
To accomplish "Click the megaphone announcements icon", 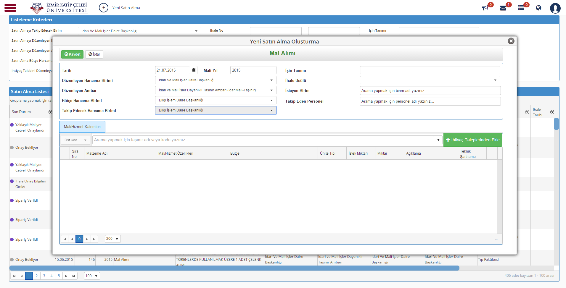I will click(x=485, y=8).
